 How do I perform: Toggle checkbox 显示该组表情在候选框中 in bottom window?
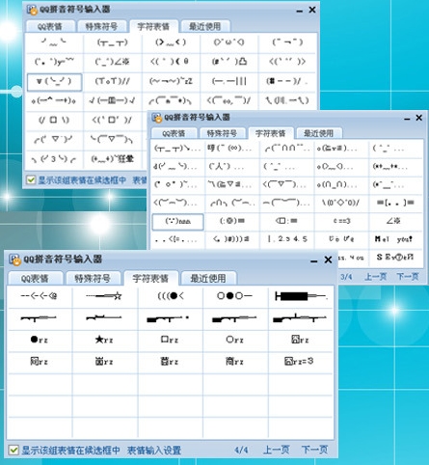(13, 450)
